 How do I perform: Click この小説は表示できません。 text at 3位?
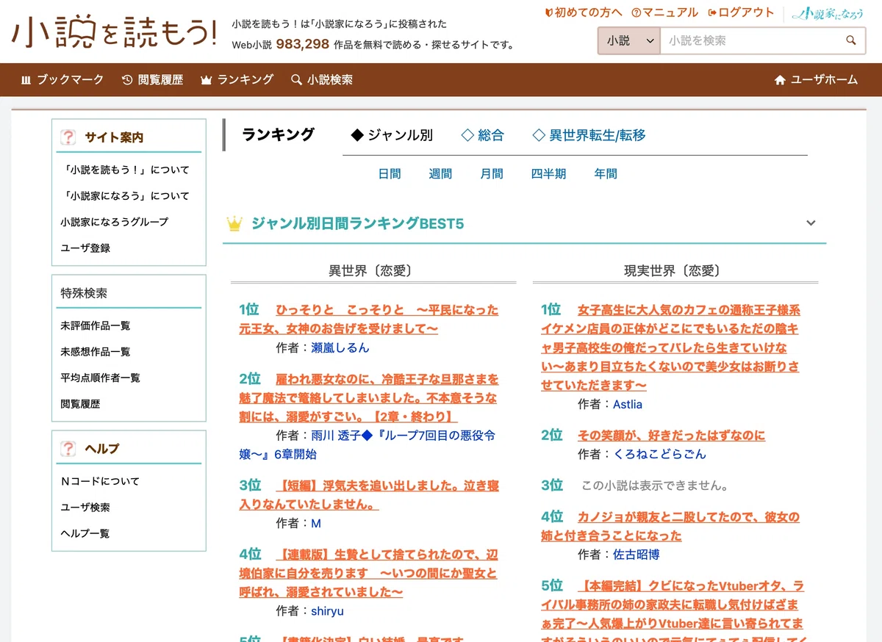pos(655,486)
